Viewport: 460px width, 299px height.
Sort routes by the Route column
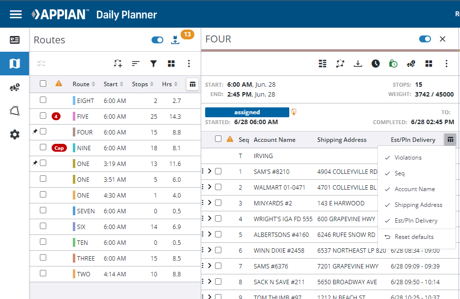(84, 84)
